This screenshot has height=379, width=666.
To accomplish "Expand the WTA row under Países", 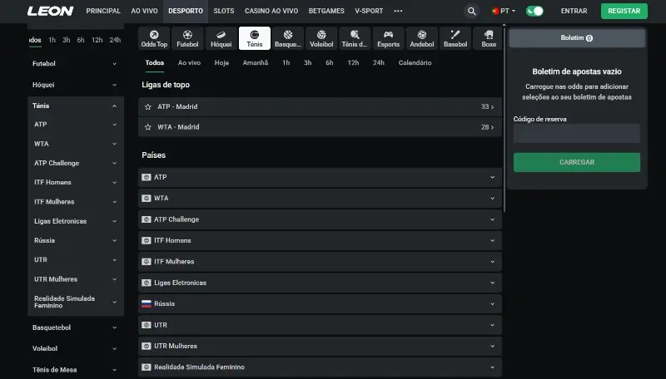I will point(320,199).
